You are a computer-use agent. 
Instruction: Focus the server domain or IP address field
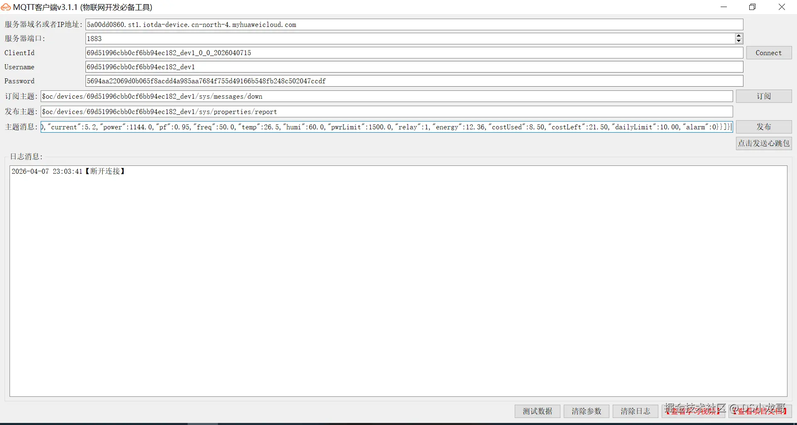(x=414, y=24)
